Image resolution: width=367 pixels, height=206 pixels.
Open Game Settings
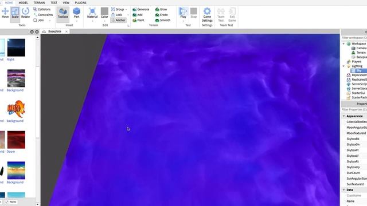tap(207, 14)
